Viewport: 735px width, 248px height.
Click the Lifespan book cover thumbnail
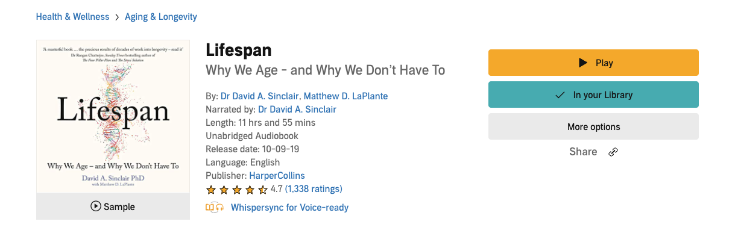click(113, 117)
